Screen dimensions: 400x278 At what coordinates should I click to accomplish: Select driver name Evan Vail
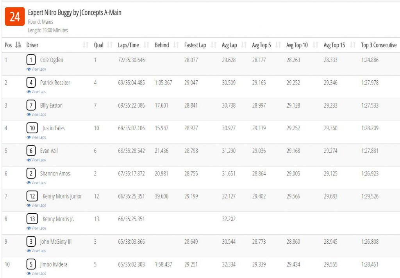click(x=49, y=151)
